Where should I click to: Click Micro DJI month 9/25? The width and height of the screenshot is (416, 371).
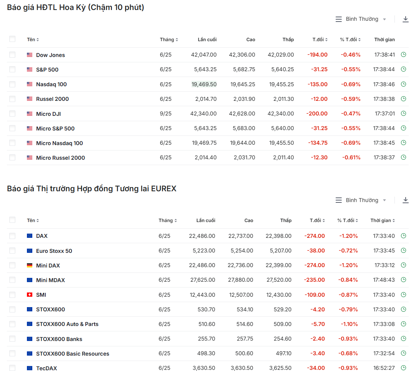click(166, 114)
